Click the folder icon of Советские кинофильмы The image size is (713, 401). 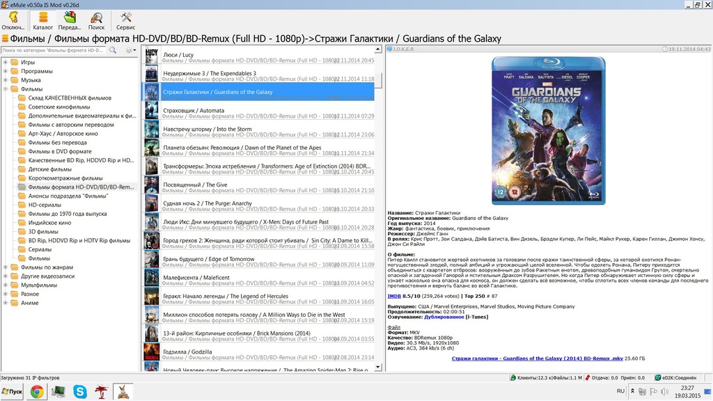22,107
